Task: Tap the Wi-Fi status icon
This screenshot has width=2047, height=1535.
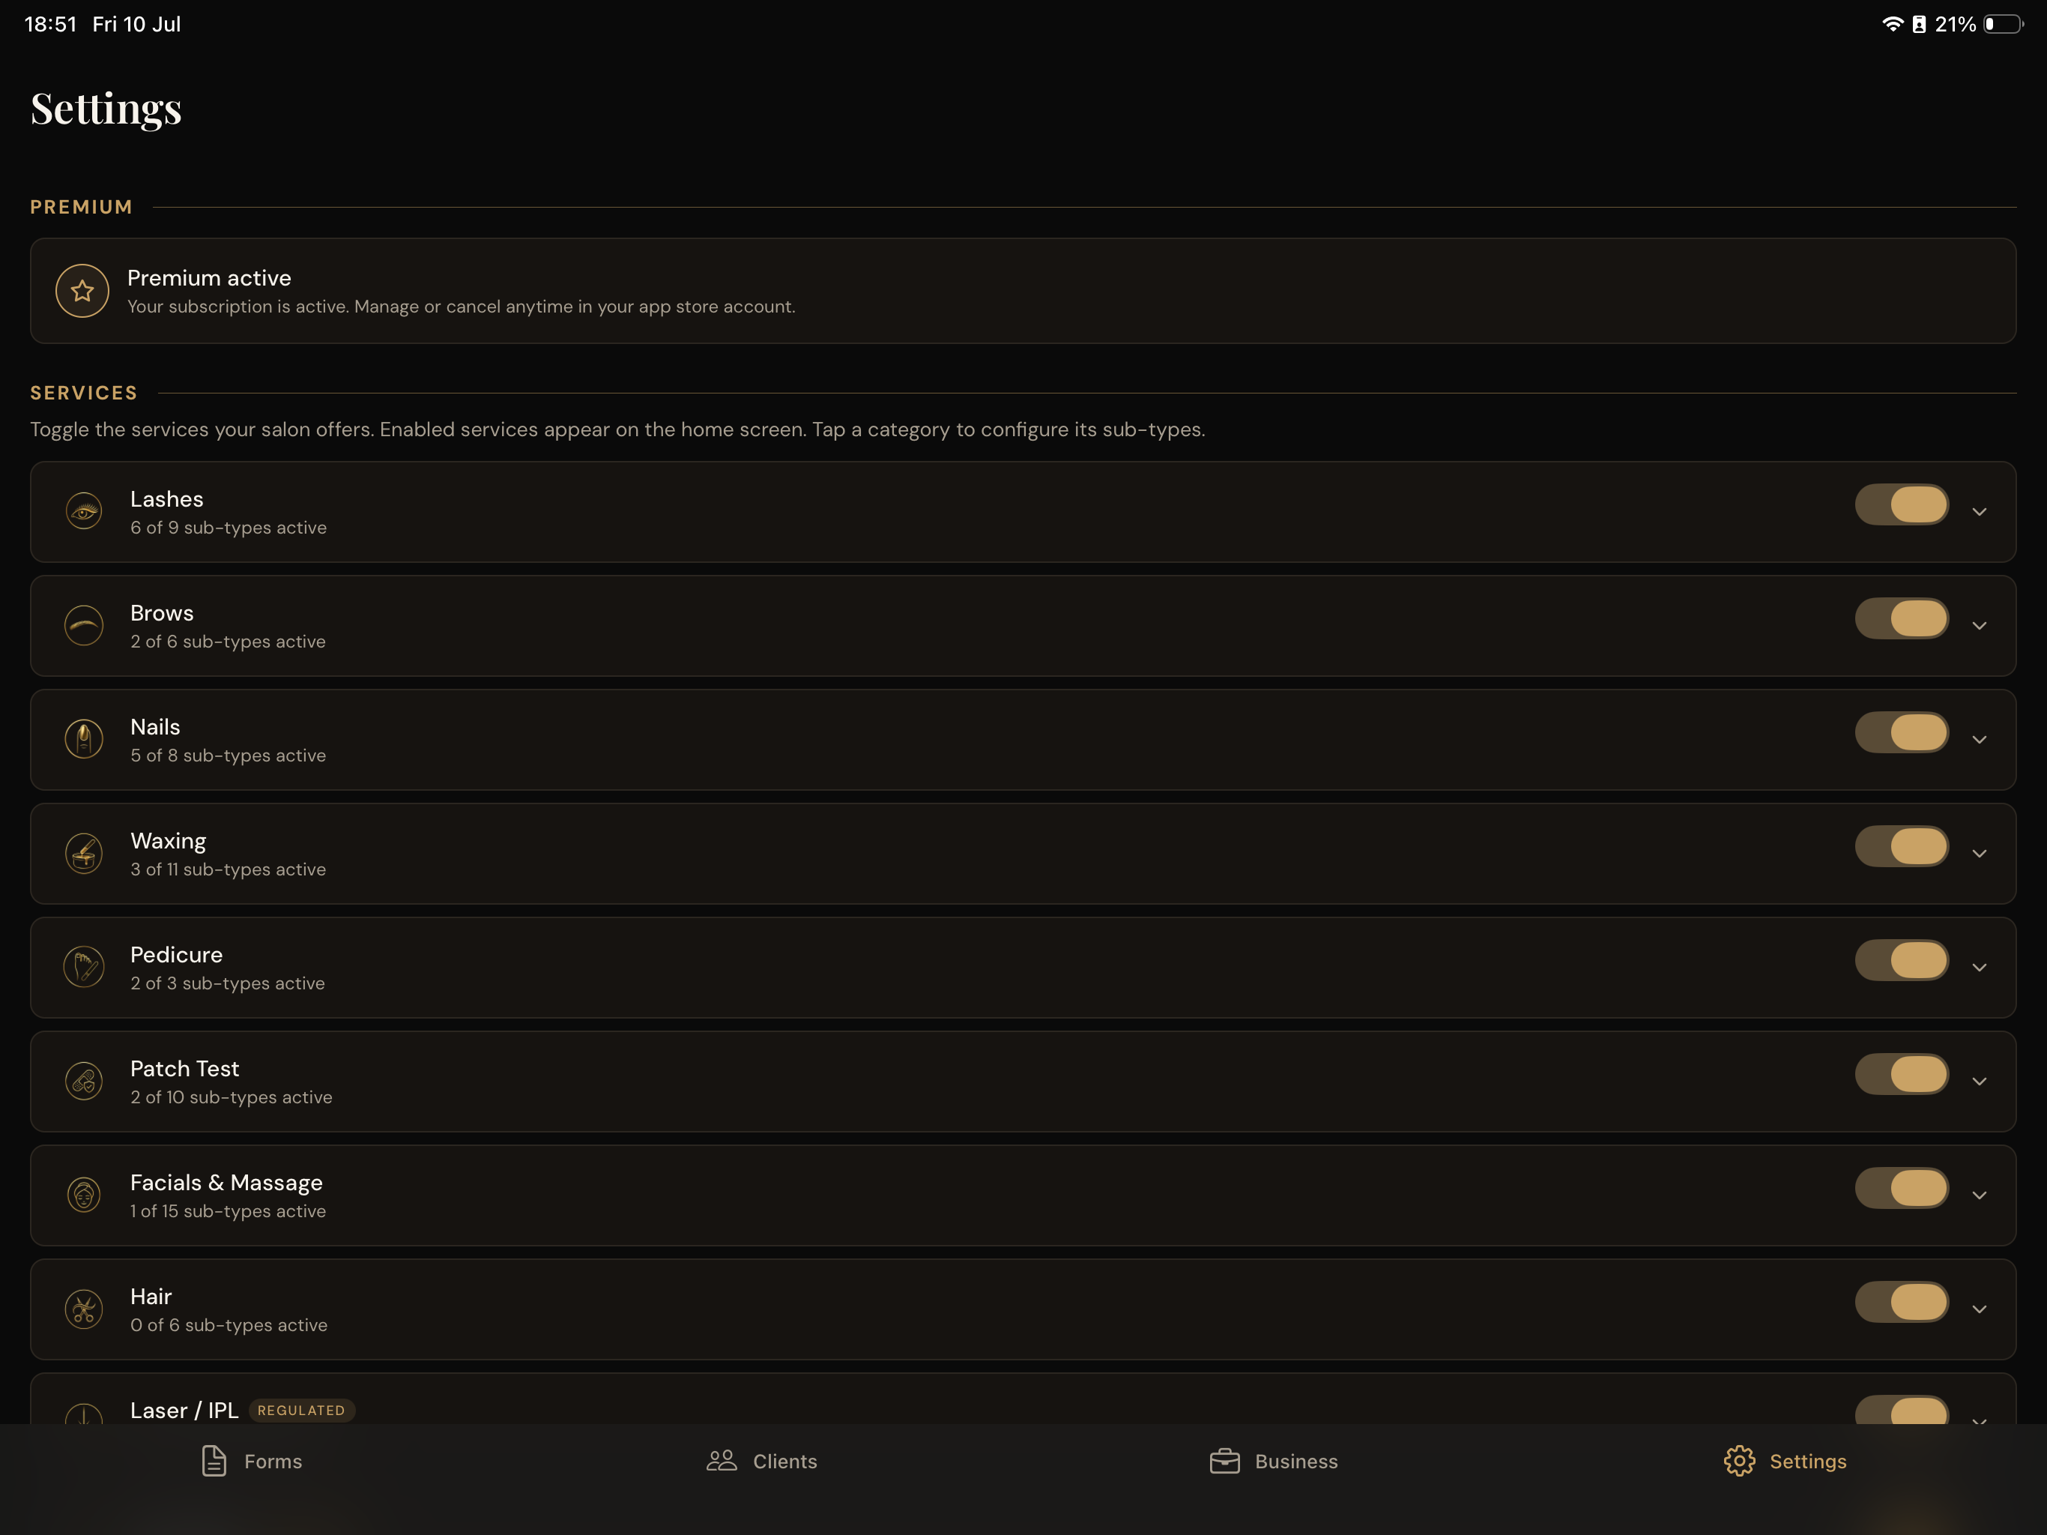Action: click(1893, 24)
